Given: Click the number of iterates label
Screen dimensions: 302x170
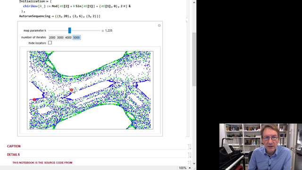Looking at the screenshot, I should tap(34, 37).
